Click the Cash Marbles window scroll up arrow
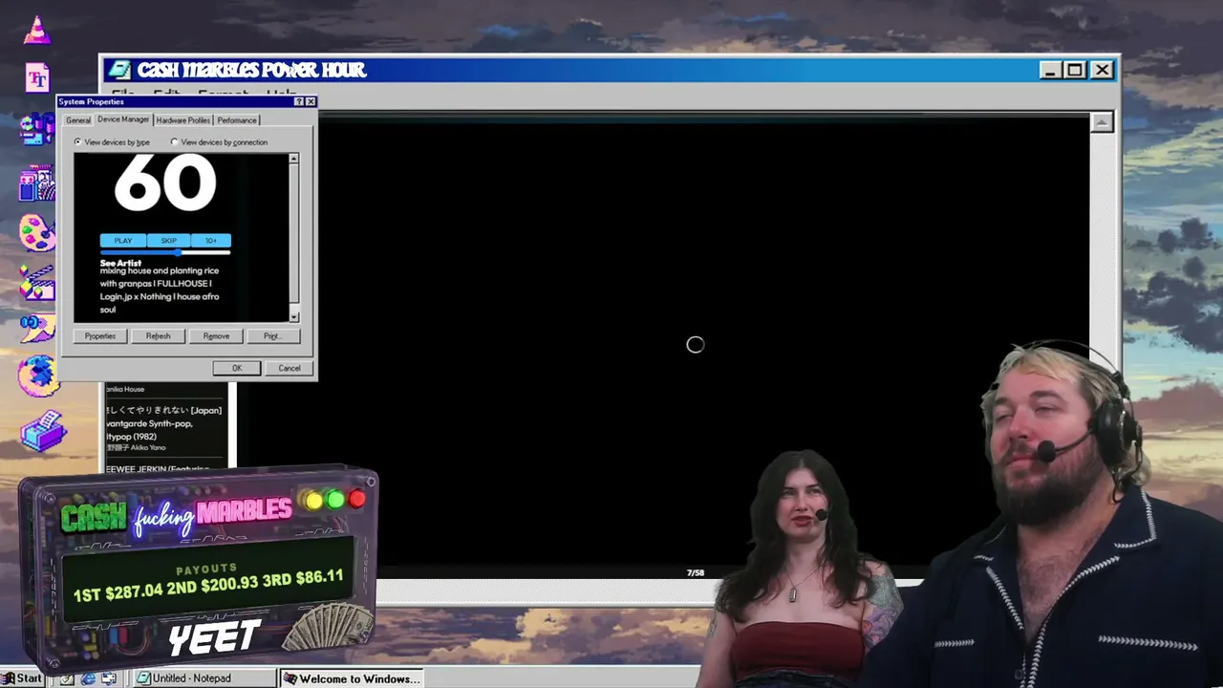Image resolution: width=1223 pixels, height=688 pixels. [1102, 122]
